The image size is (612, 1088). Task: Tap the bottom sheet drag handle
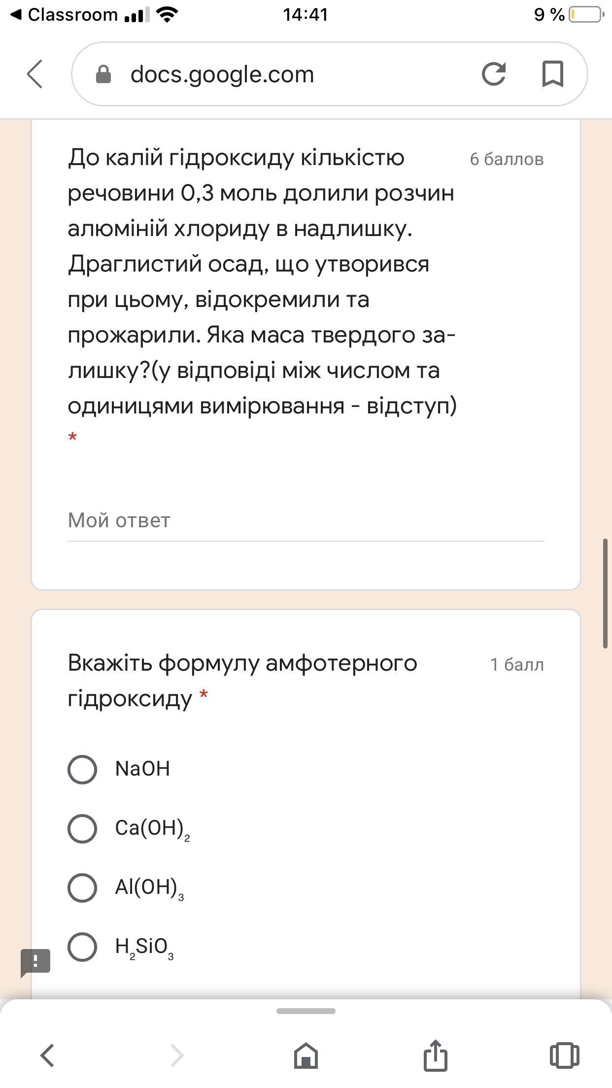pos(306,1011)
